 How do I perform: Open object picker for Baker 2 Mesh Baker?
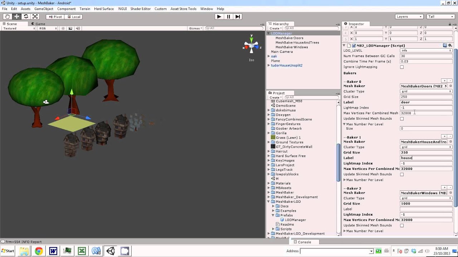450,193
